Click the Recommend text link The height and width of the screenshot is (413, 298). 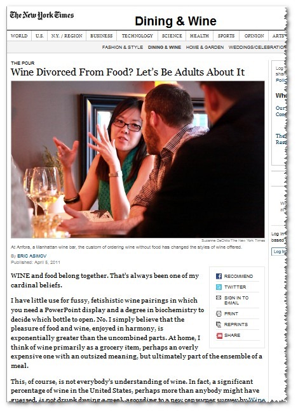238,276
